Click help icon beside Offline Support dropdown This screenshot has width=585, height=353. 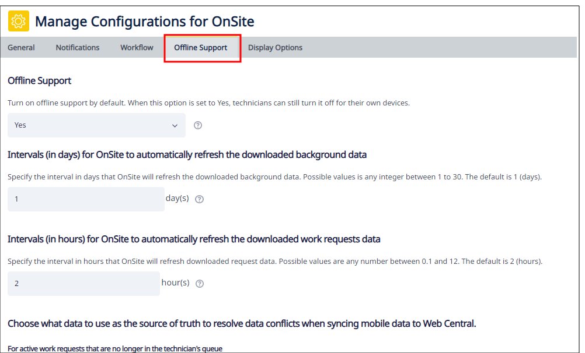point(198,125)
